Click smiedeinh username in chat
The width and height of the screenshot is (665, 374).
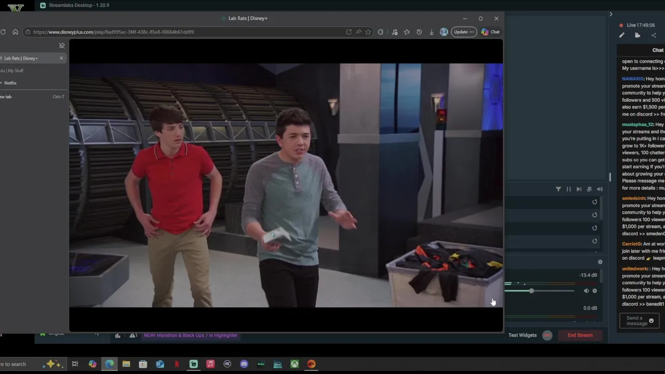[633, 198]
